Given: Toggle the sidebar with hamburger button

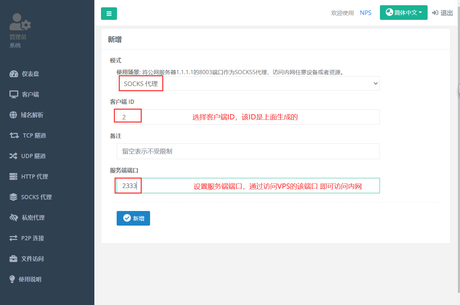Looking at the screenshot, I should [109, 14].
